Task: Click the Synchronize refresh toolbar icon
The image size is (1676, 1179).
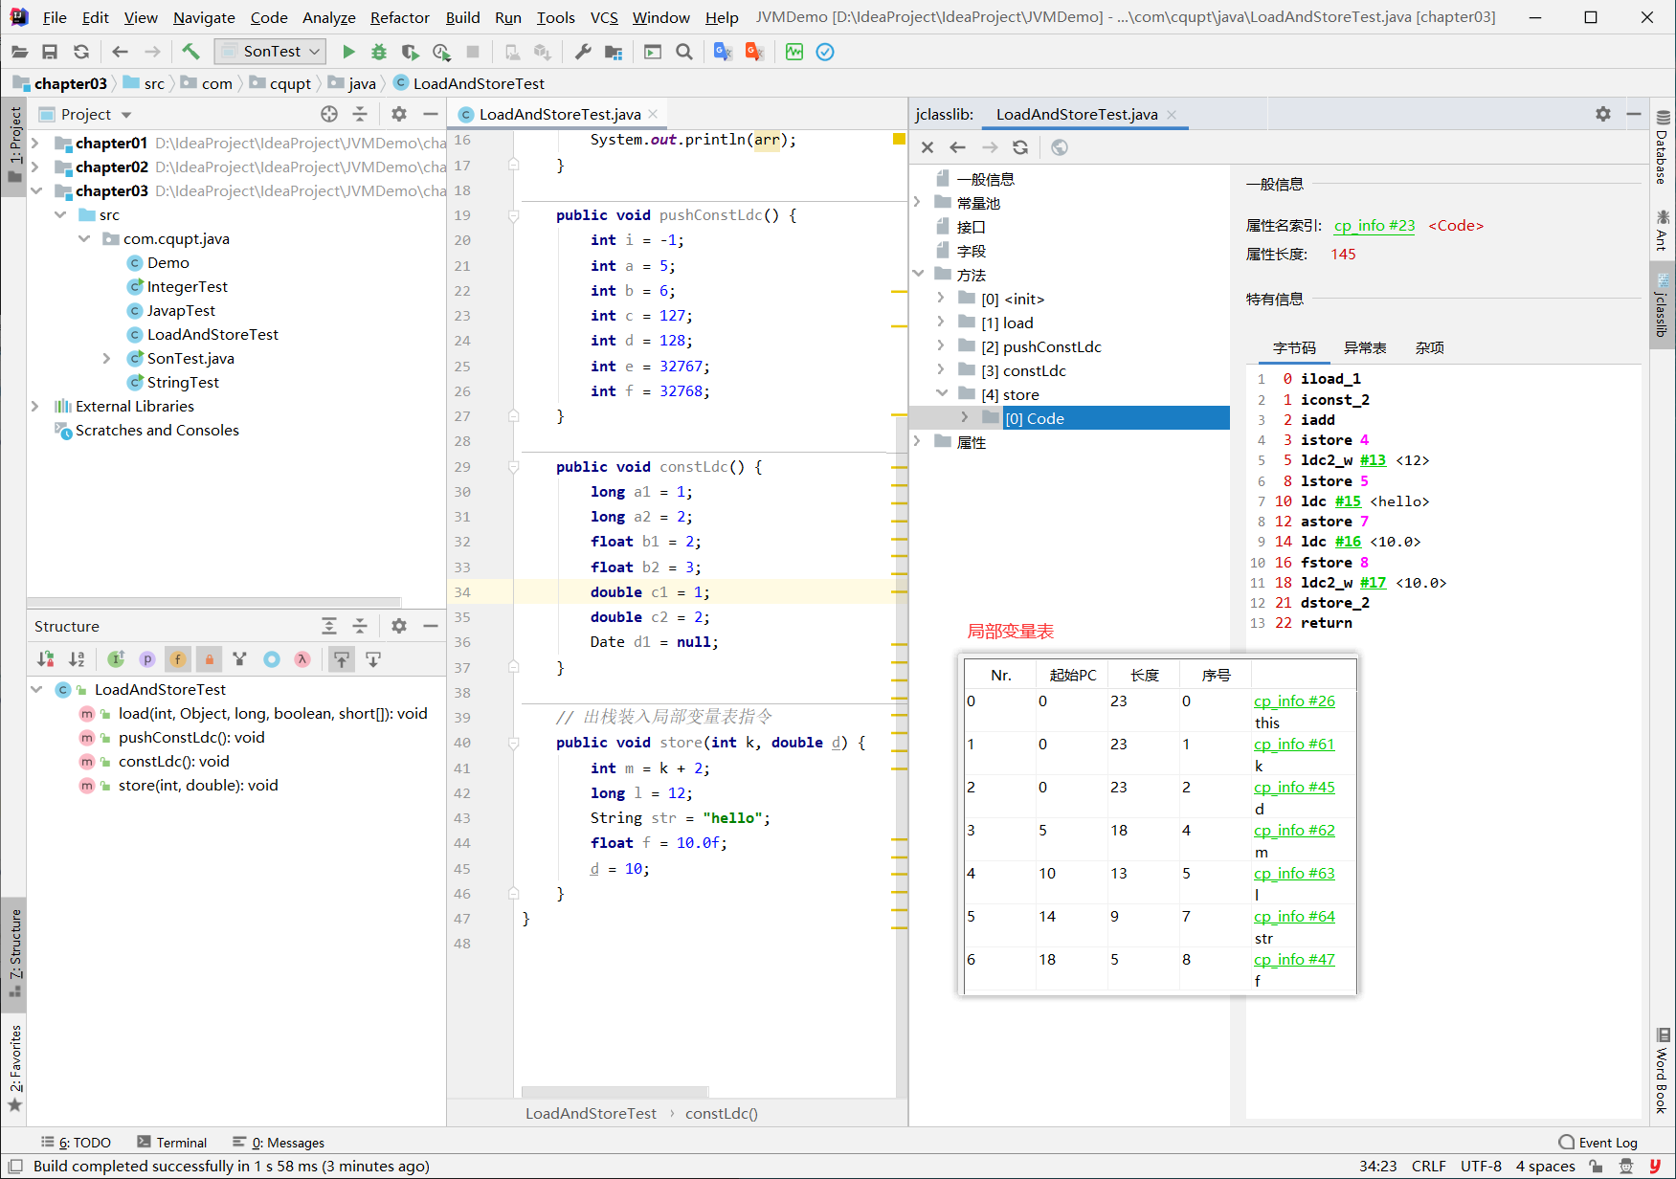Action: pos(81,52)
